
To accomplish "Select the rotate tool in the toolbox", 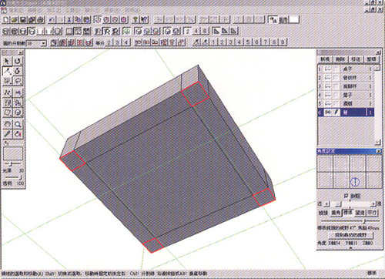I will 18,61.
